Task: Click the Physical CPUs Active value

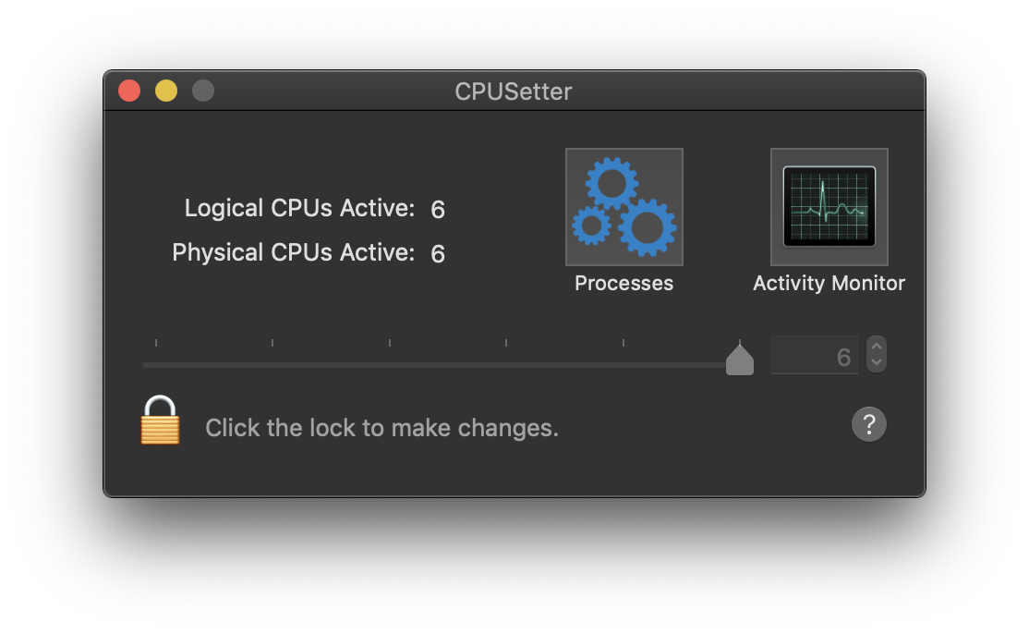Action: point(438,253)
